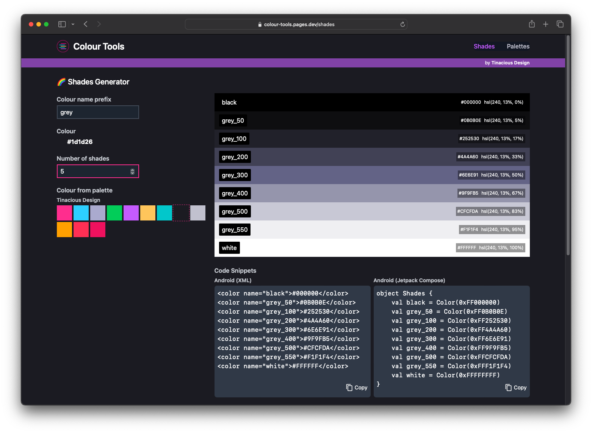
Task: Choose the coral red palette swatch
Action: point(81,230)
